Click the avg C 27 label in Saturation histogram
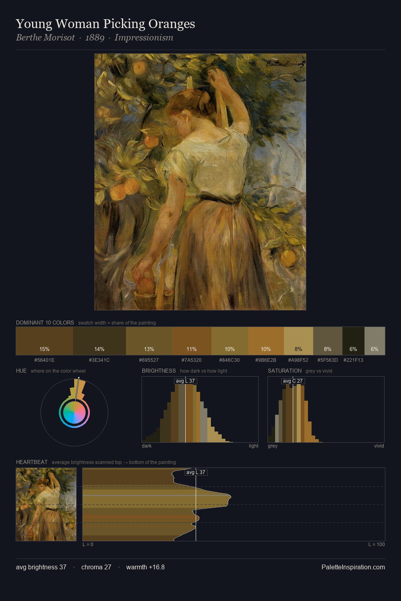 tap(293, 381)
